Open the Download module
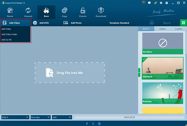Image resolution: width=187 pixels, height=126 pixels. [101, 12]
